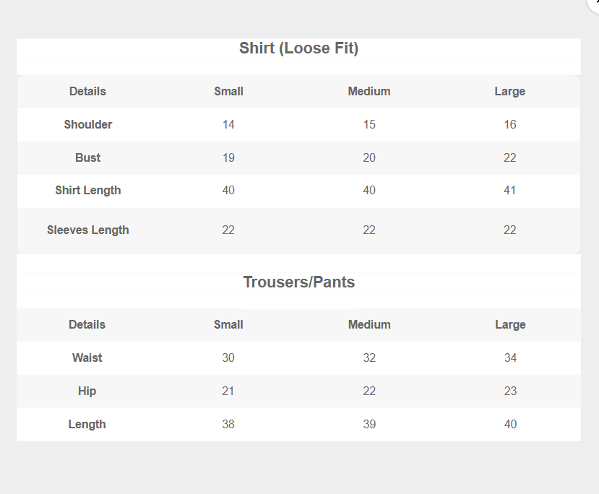Click the Shoulder row label
Viewport: 599px width, 494px height.
(x=88, y=125)
